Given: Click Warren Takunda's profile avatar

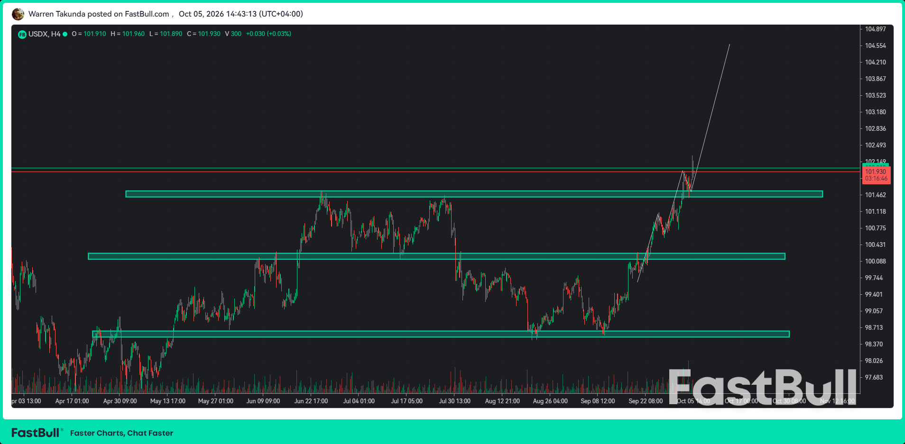Looking at the screenshot, I should [18, 14].
